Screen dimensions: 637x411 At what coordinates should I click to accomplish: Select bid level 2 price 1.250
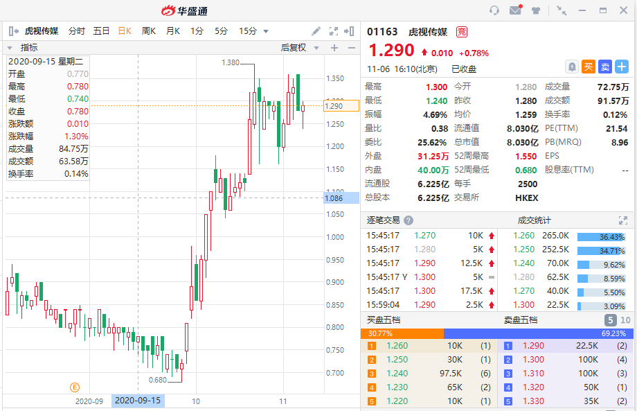[x=397, y=360]
